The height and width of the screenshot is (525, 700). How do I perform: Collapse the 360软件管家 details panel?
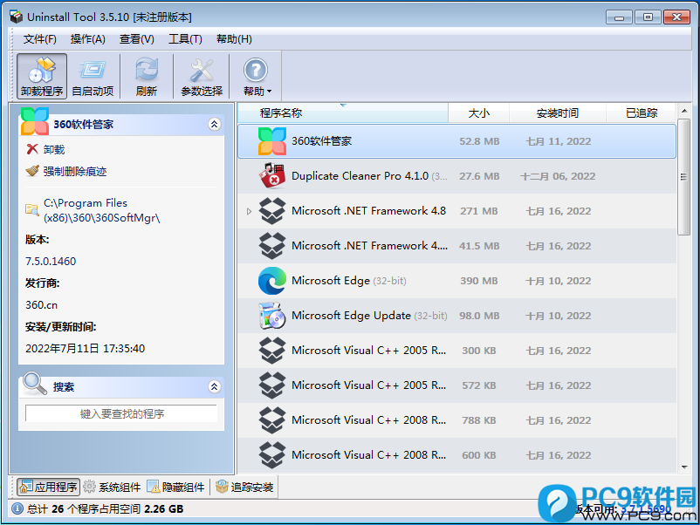[x=215, y=124]
